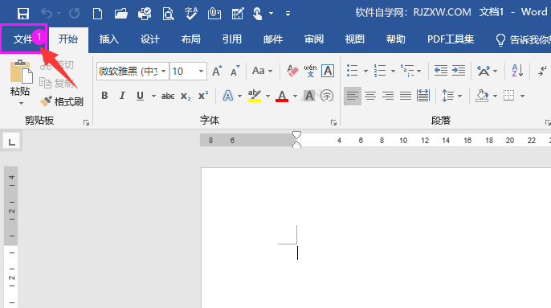Screen dimensions: 551x308
Task: Apply the red font color
Action: [x=282, y=96]
